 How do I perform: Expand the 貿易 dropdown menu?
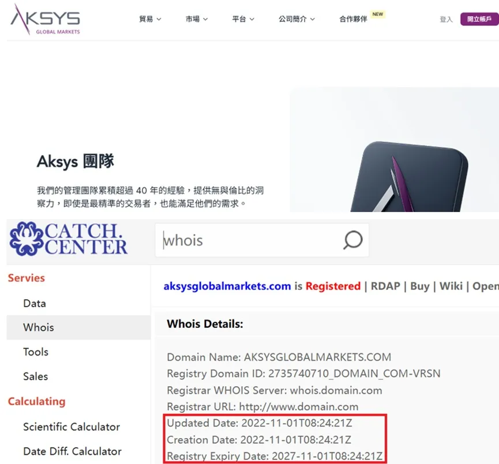click(150, 19)
